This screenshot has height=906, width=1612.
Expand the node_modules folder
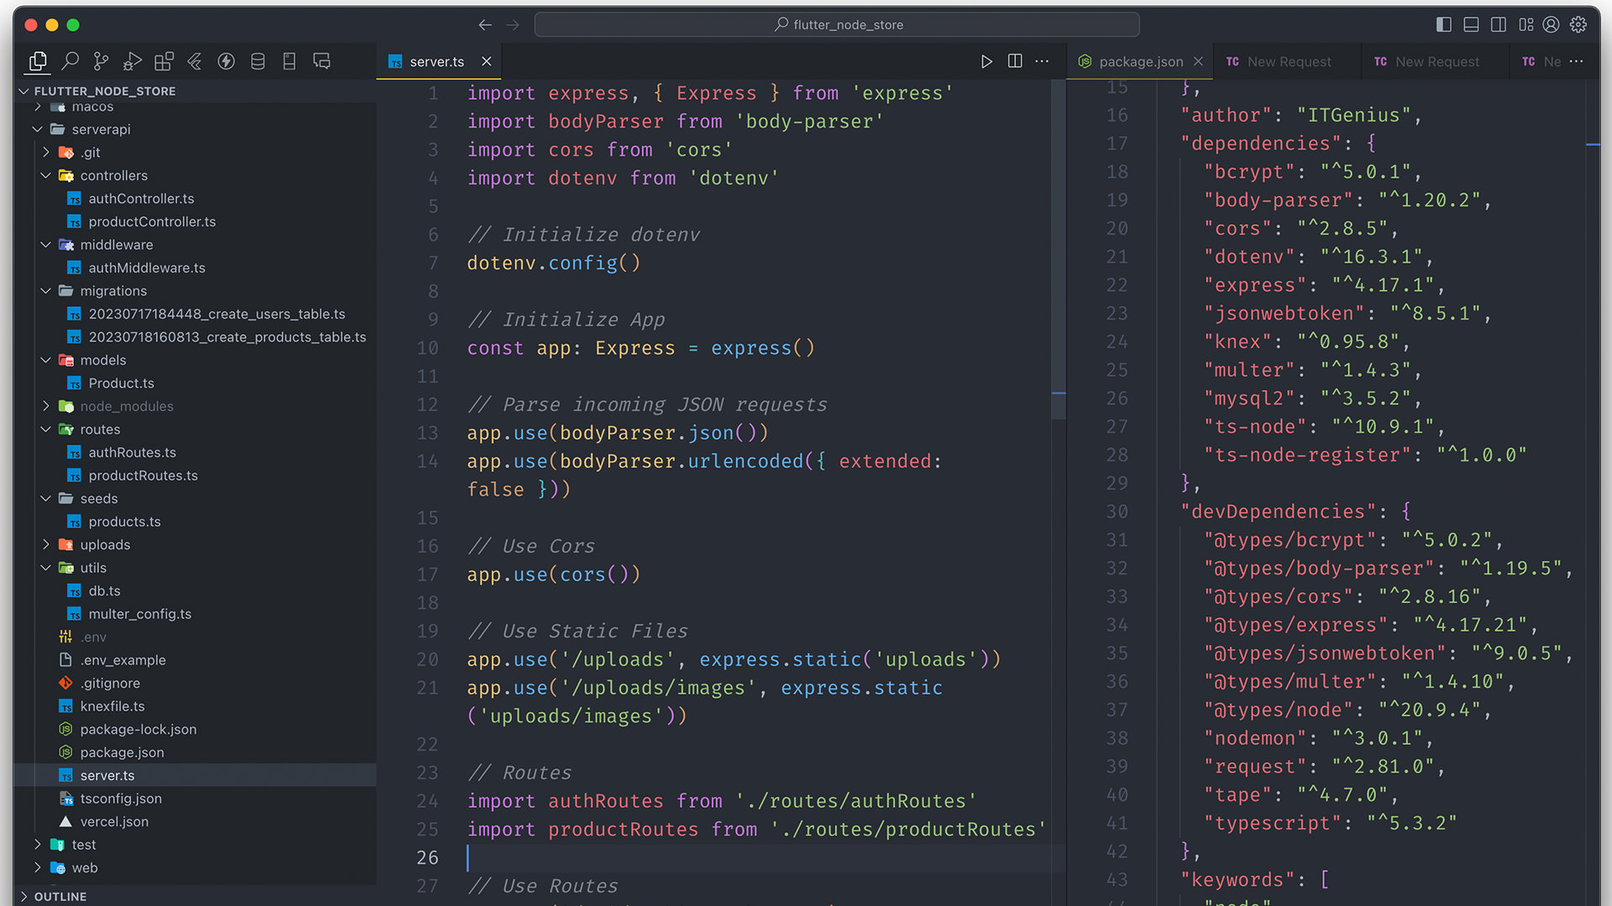[45, 406]
